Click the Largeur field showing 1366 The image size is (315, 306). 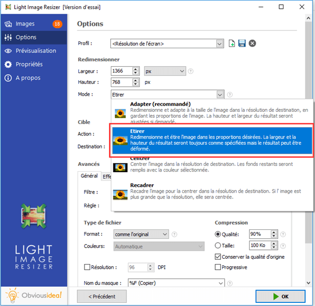tap(122, 71)
